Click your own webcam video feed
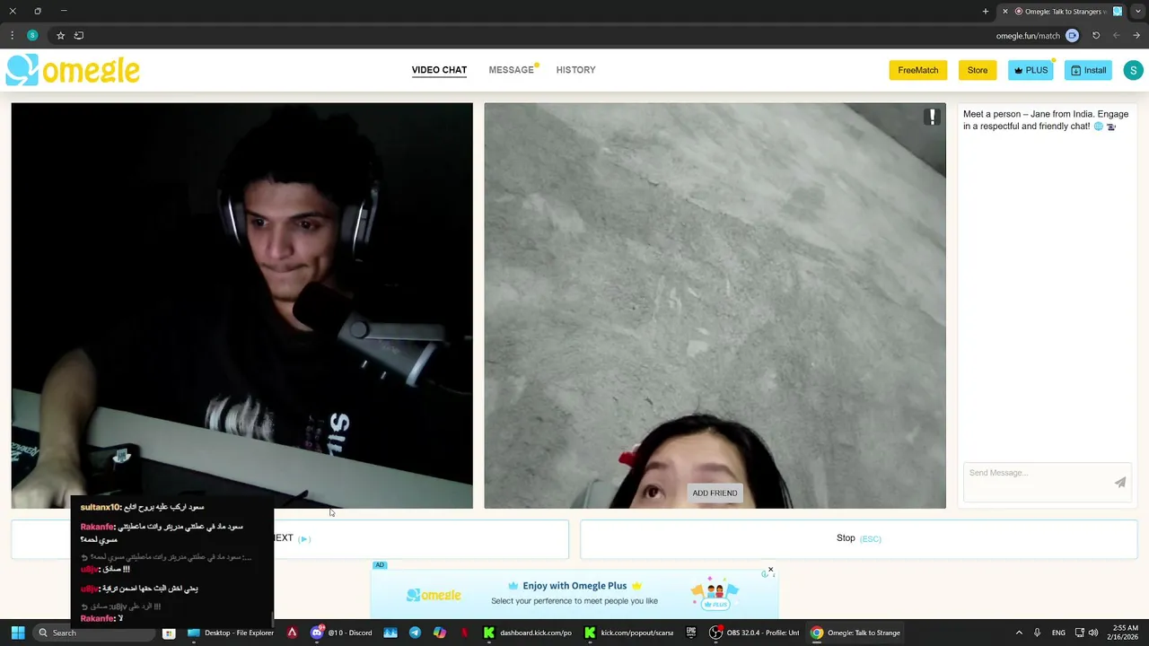 (x=241, y=305)
